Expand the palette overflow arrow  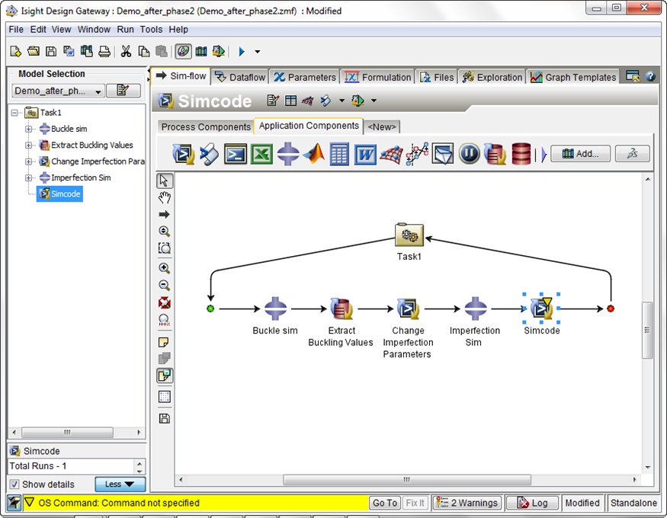tap(544, 154)
